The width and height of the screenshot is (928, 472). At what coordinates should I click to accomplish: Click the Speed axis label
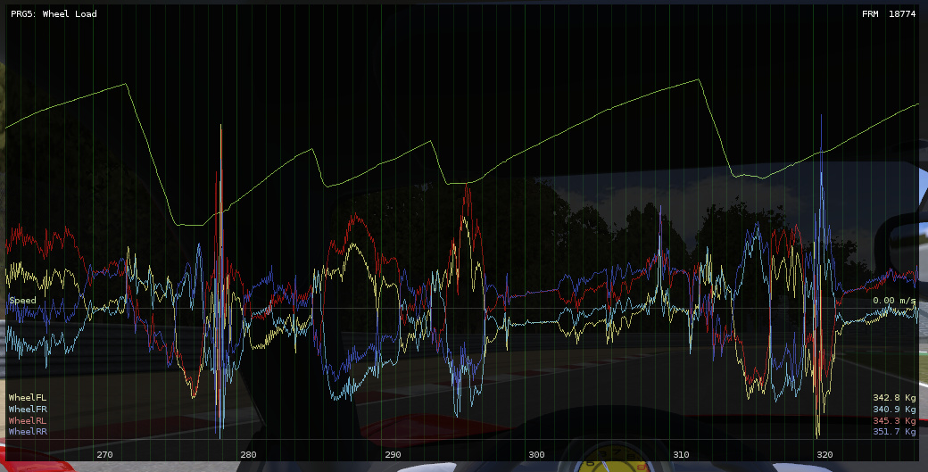22,301
